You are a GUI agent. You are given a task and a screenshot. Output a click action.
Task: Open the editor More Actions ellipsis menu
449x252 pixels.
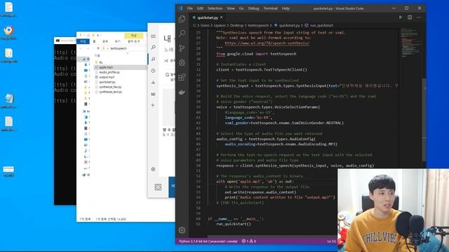click(x=419, y=17)
